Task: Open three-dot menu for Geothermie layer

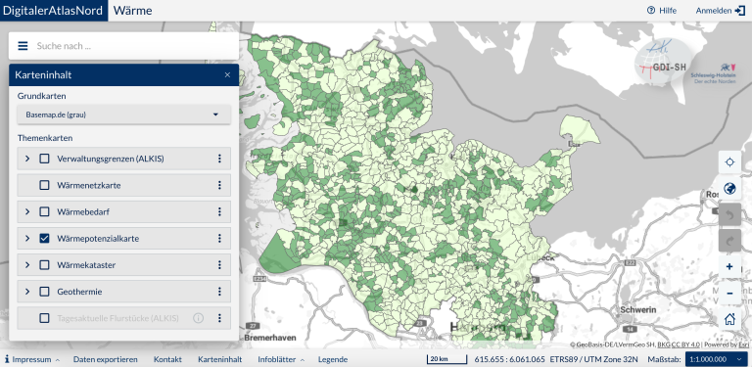Action: pos(219,292)
